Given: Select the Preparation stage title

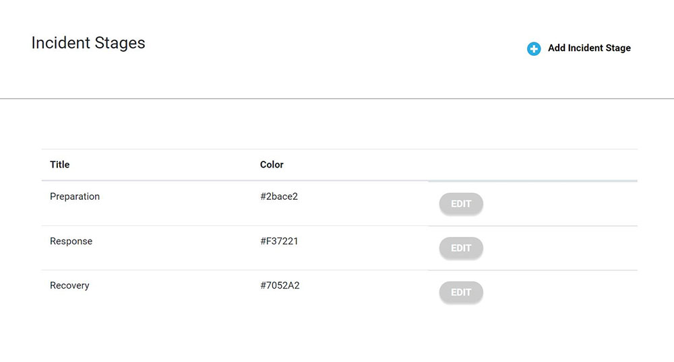Looking at the screenshot, I should (x=75, y=196).
